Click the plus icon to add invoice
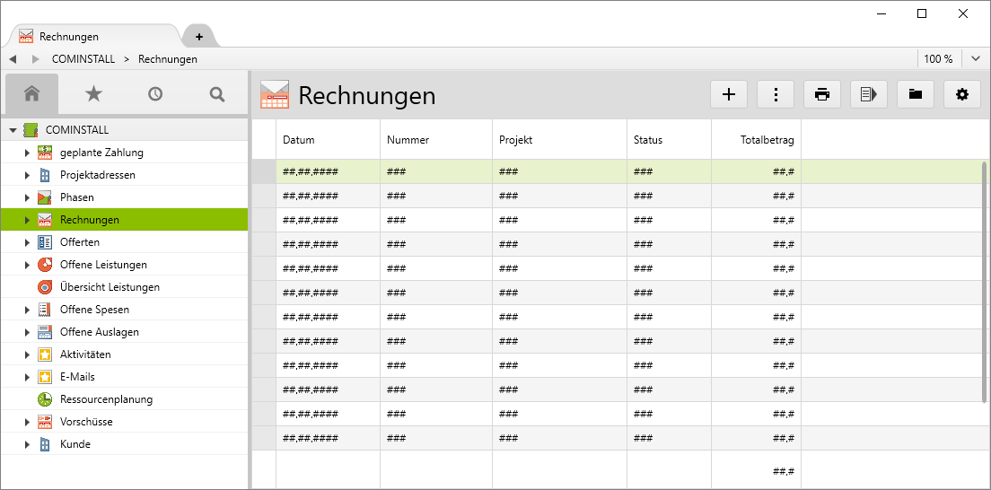 click(729, 94)
